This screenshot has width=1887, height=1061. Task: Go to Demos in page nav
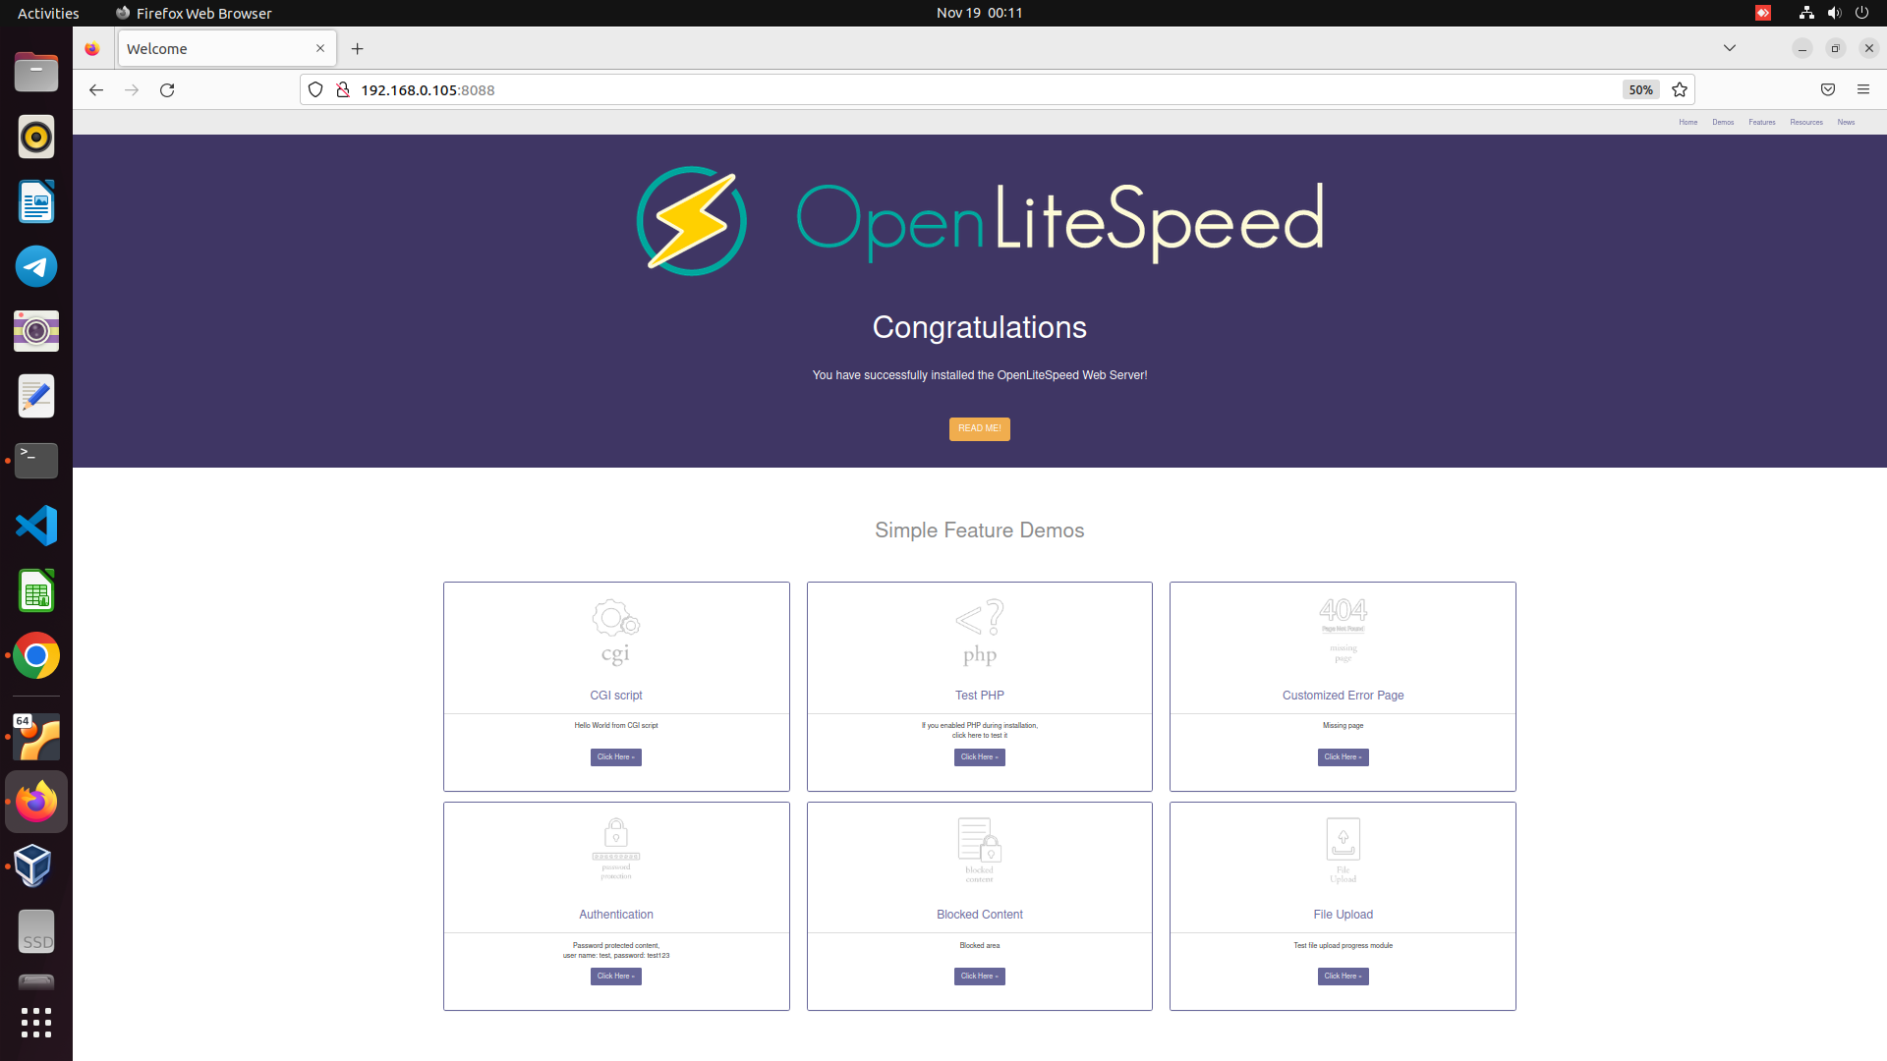tap(1723, 122)
